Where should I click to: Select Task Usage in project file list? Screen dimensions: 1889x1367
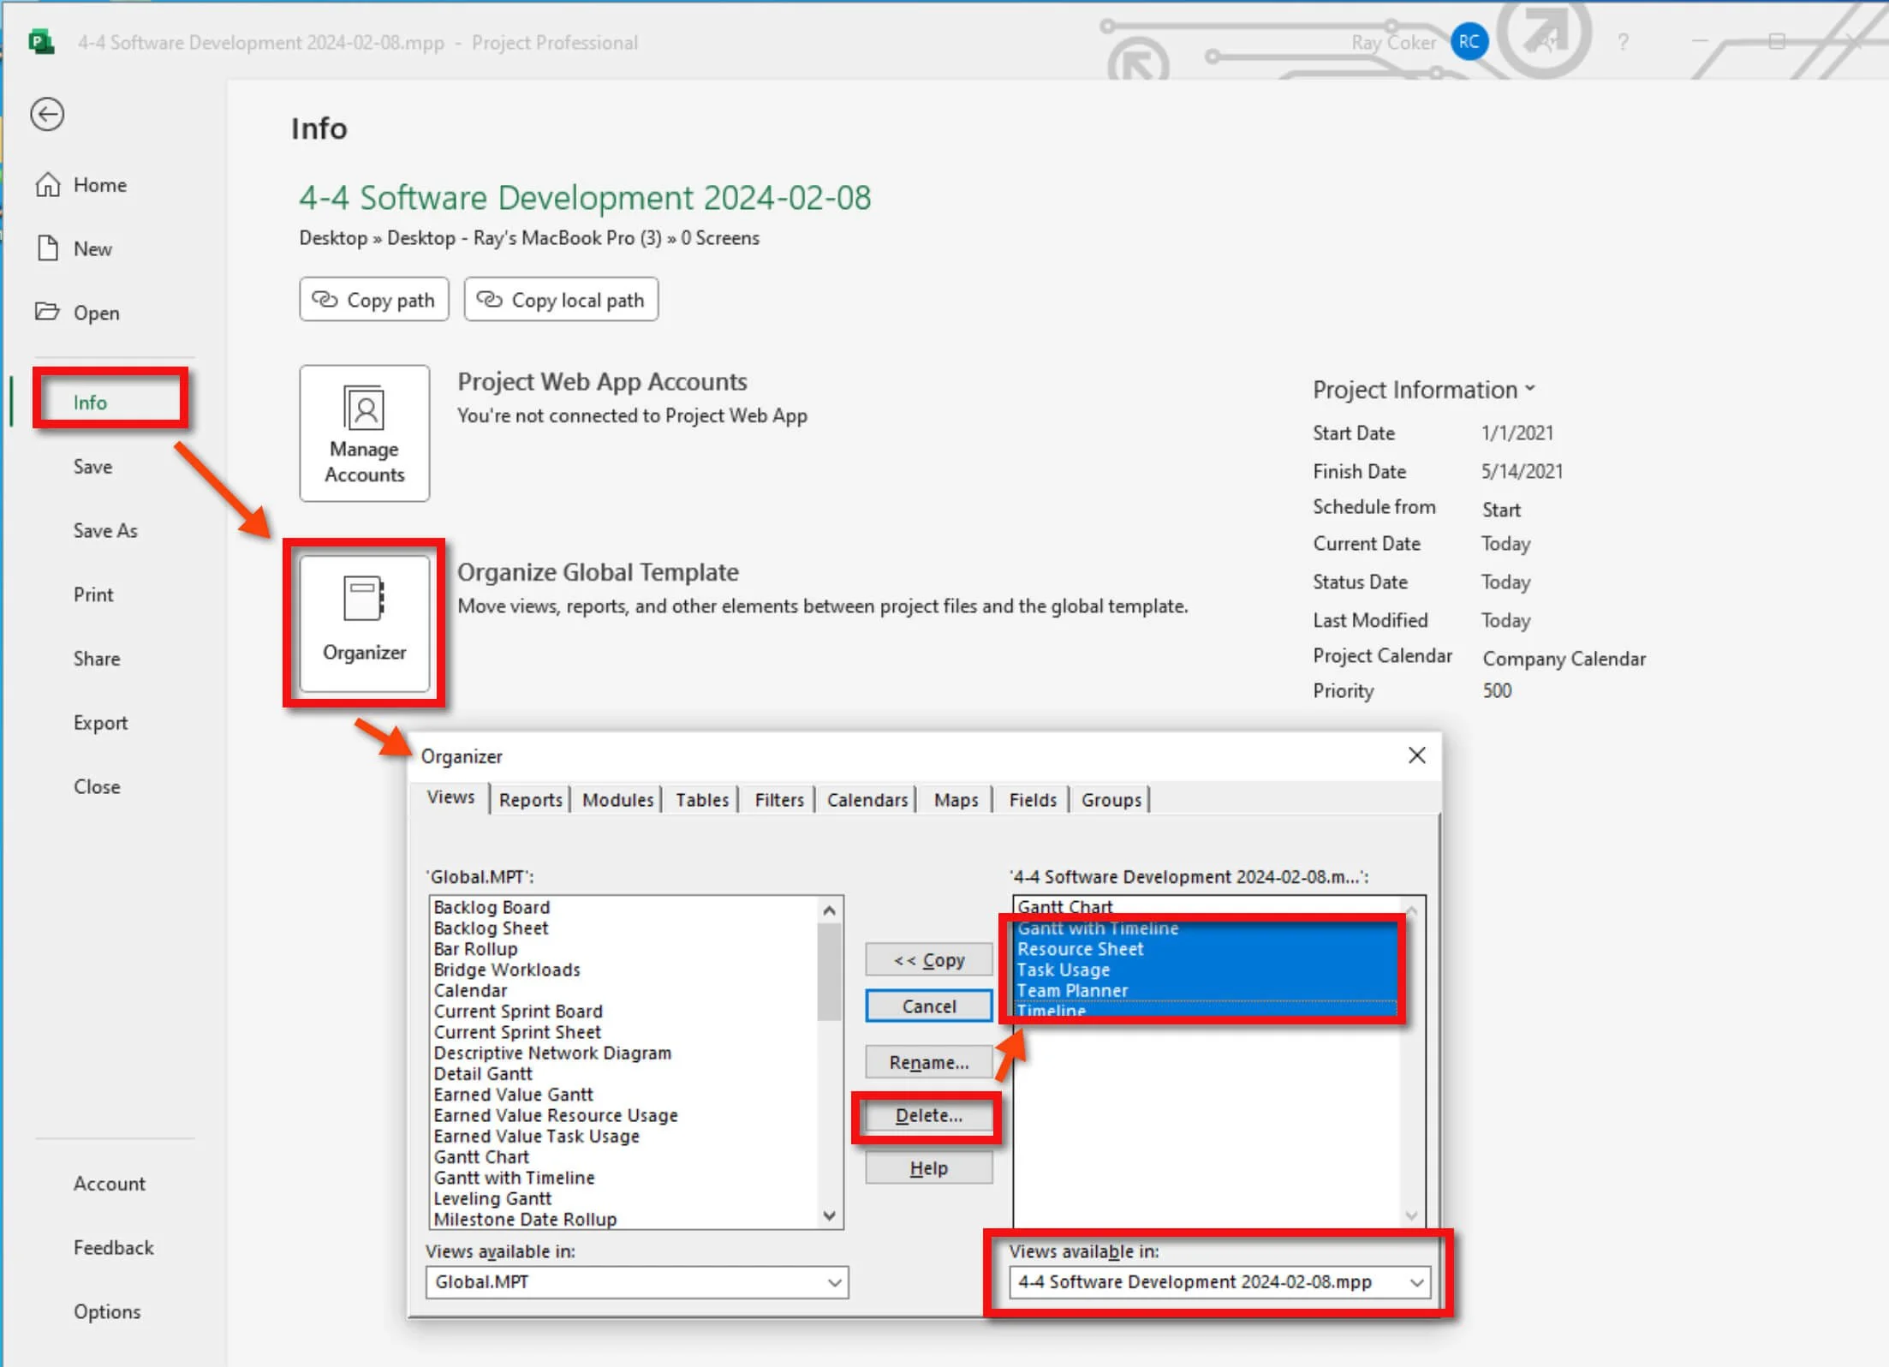[x=1063, y=970]
